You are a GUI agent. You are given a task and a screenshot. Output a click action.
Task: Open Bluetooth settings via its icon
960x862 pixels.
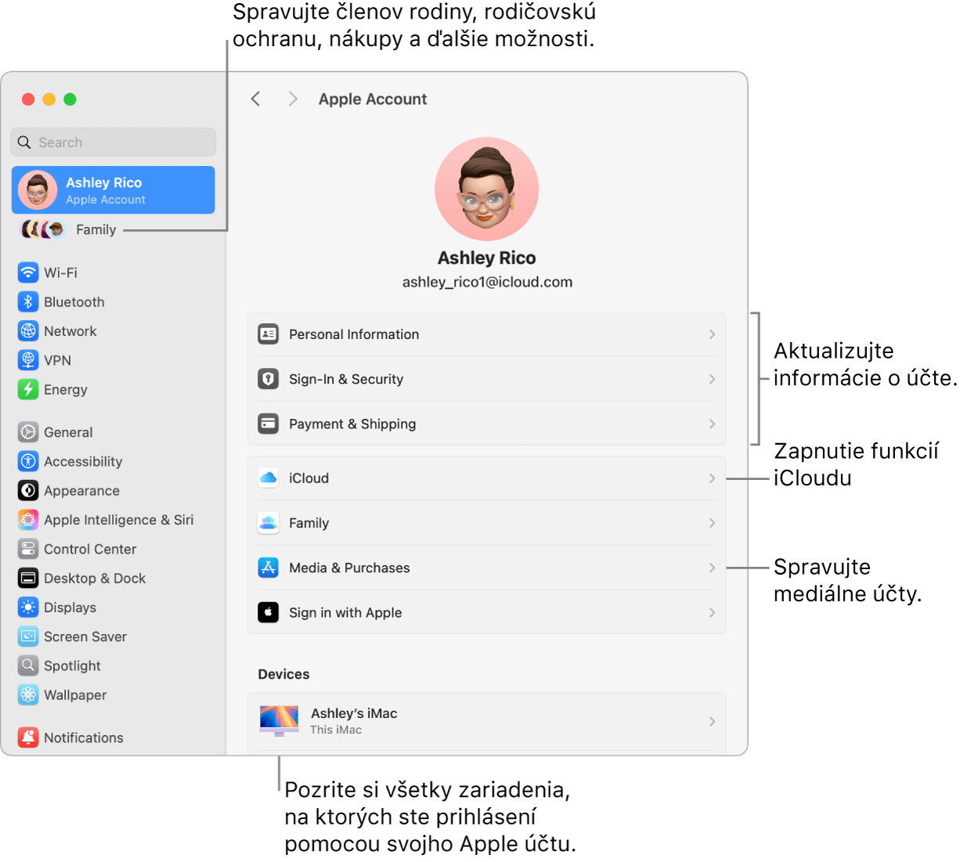pos(28,301)
